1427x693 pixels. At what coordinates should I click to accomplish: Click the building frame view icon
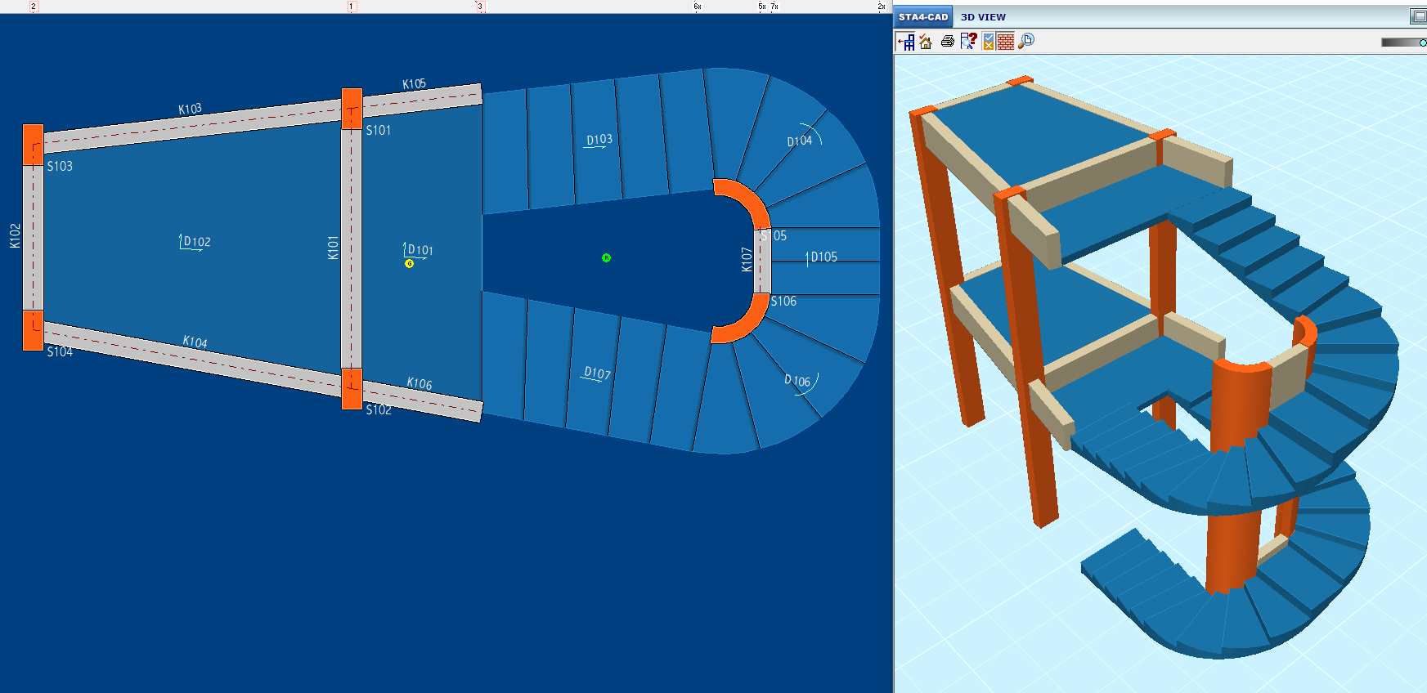tap(906, 42)
